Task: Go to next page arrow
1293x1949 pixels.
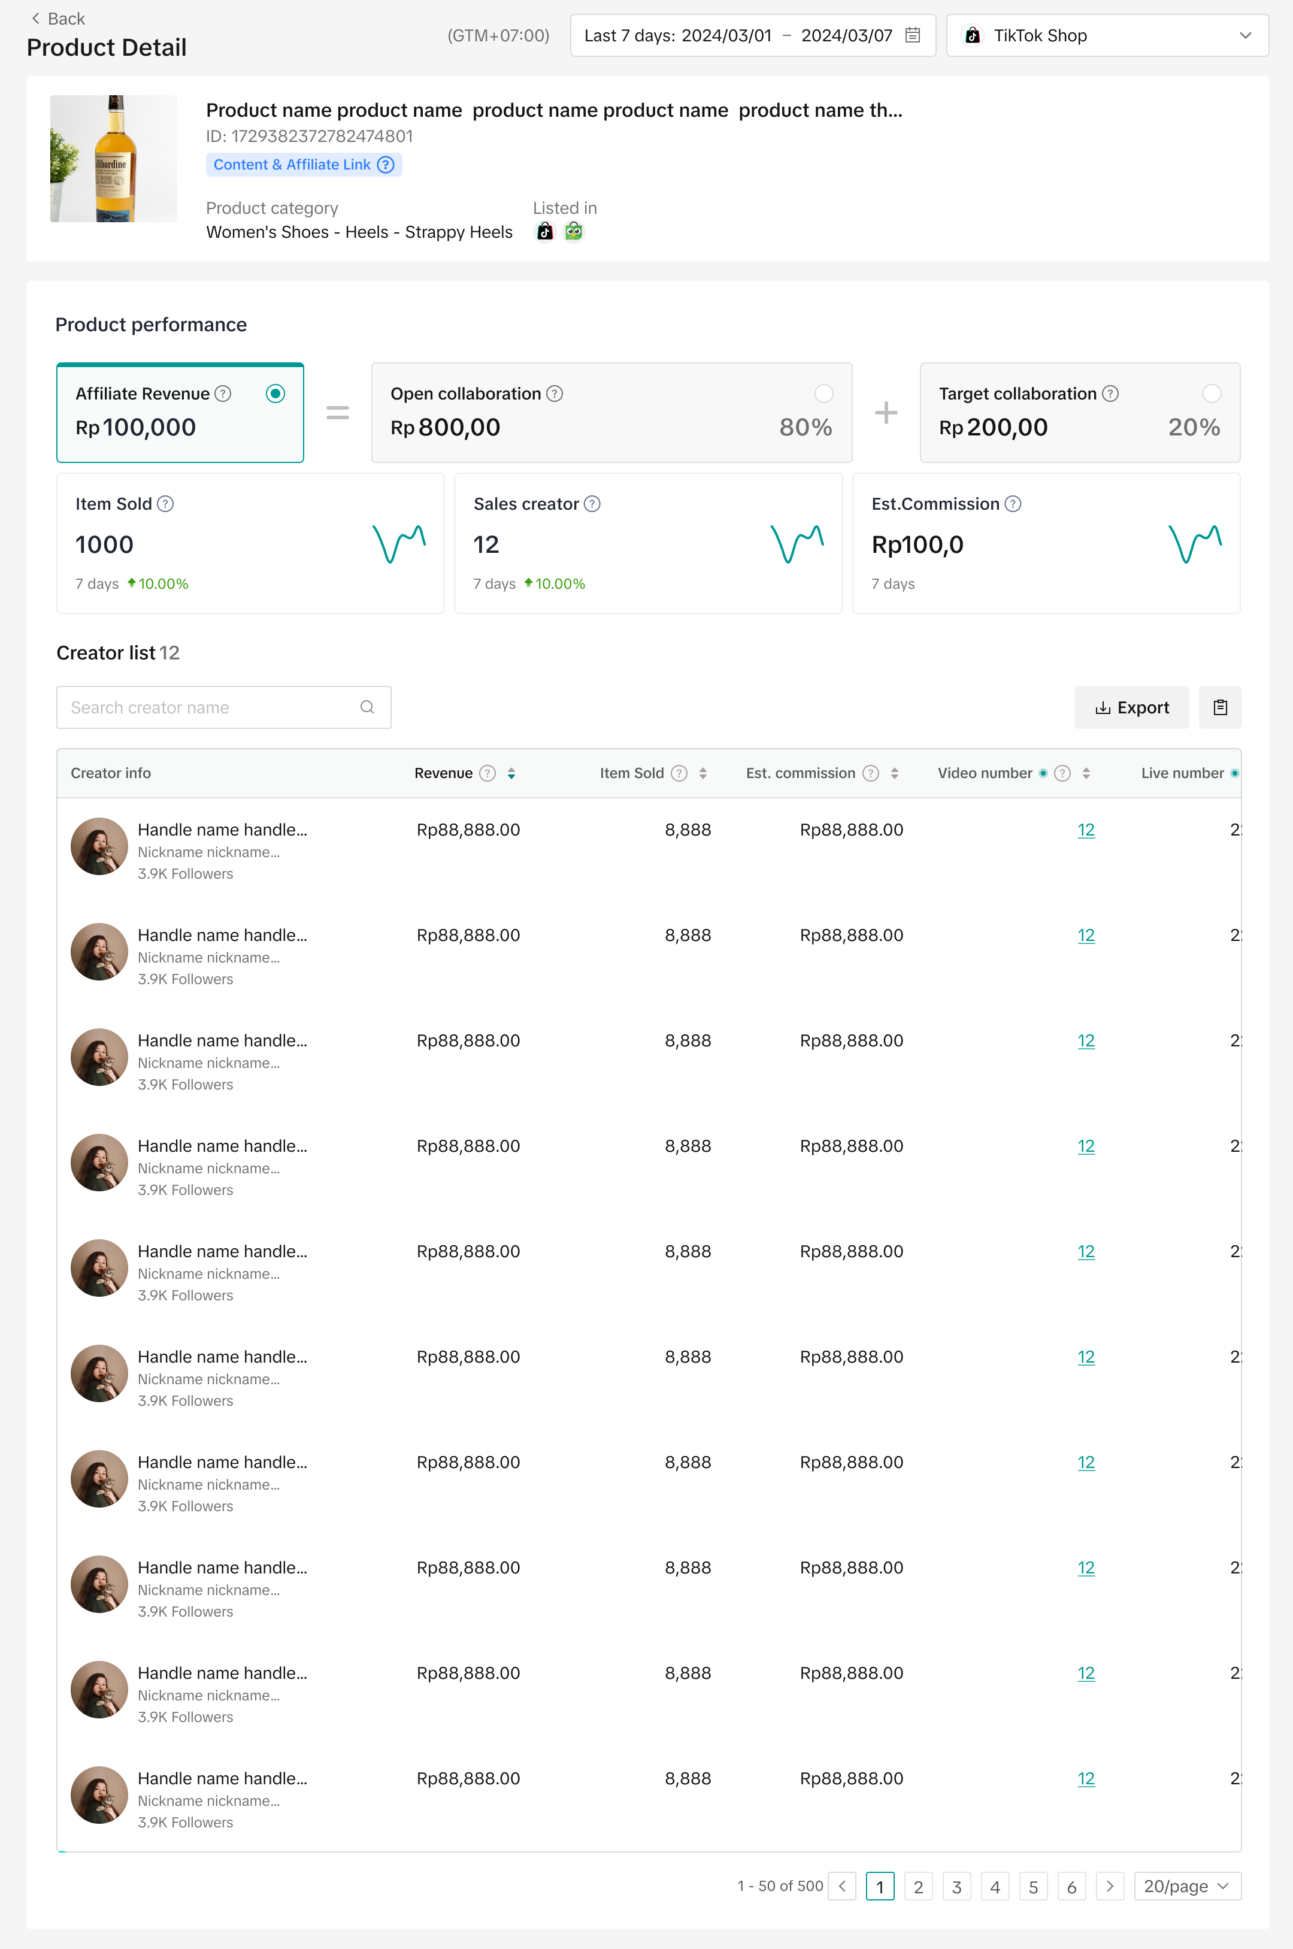Action: (x=1109, y=1886)
